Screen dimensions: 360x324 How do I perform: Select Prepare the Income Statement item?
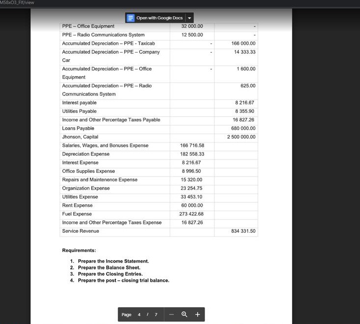113,261
